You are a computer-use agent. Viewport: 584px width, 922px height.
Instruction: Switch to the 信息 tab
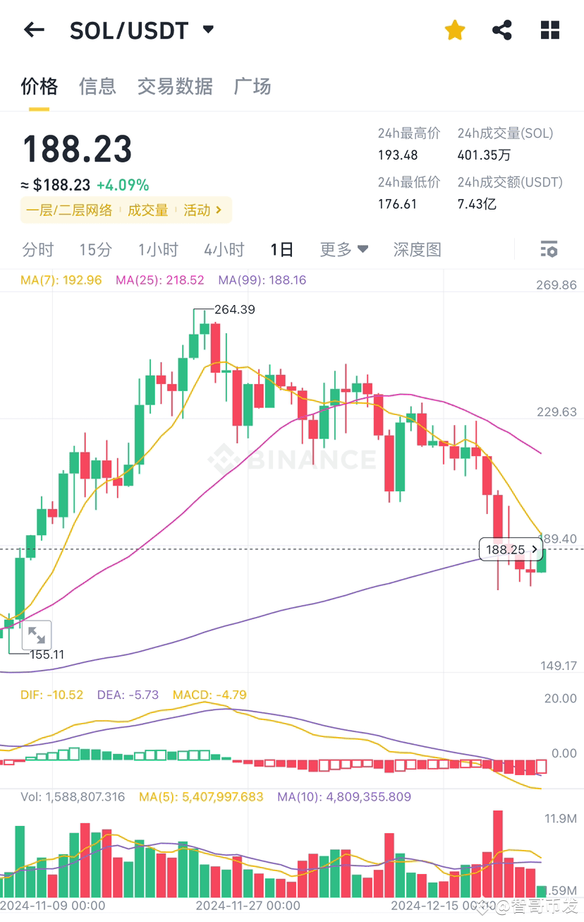tap(97, 85)
